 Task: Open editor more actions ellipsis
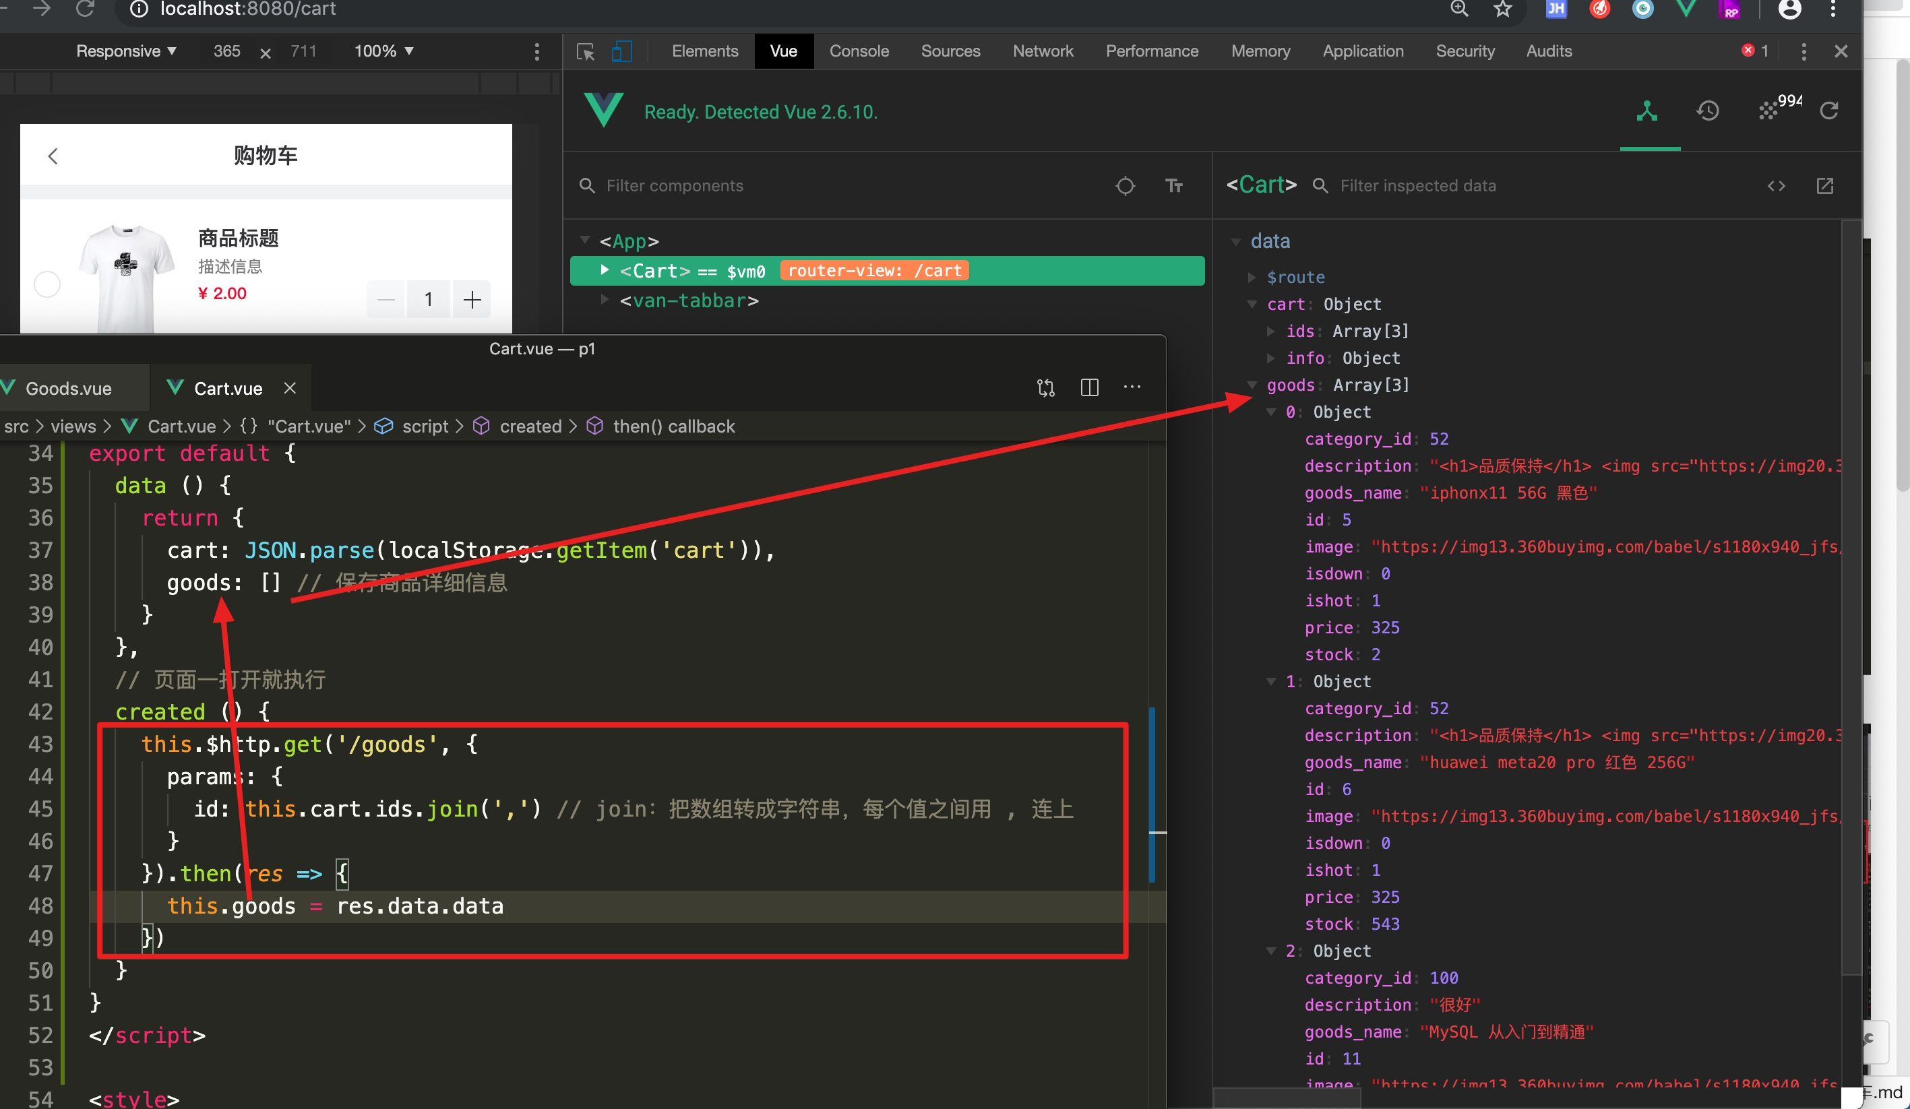coord(1132,387)
